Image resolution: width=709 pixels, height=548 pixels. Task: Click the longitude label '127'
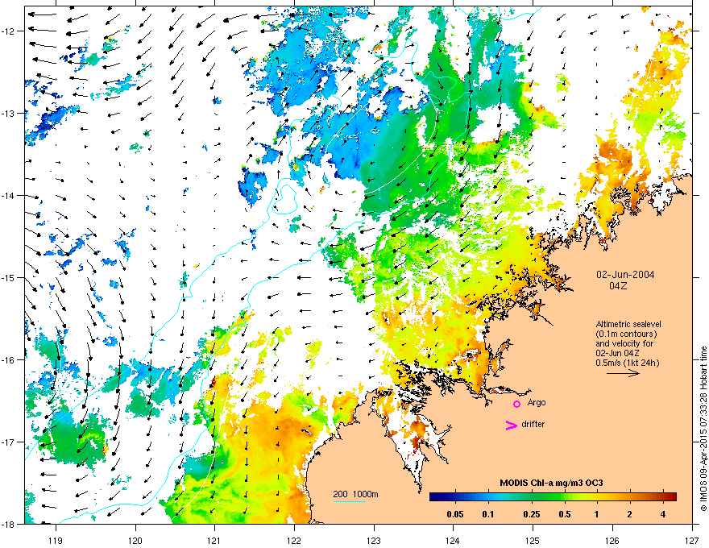point(692,540)
